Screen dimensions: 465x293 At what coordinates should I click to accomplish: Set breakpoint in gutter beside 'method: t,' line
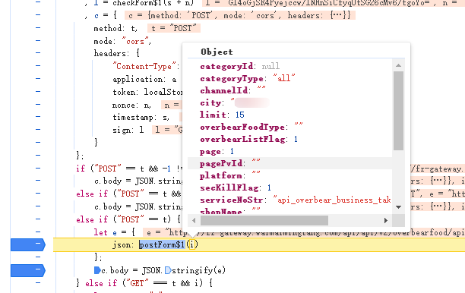click(38, 28)
